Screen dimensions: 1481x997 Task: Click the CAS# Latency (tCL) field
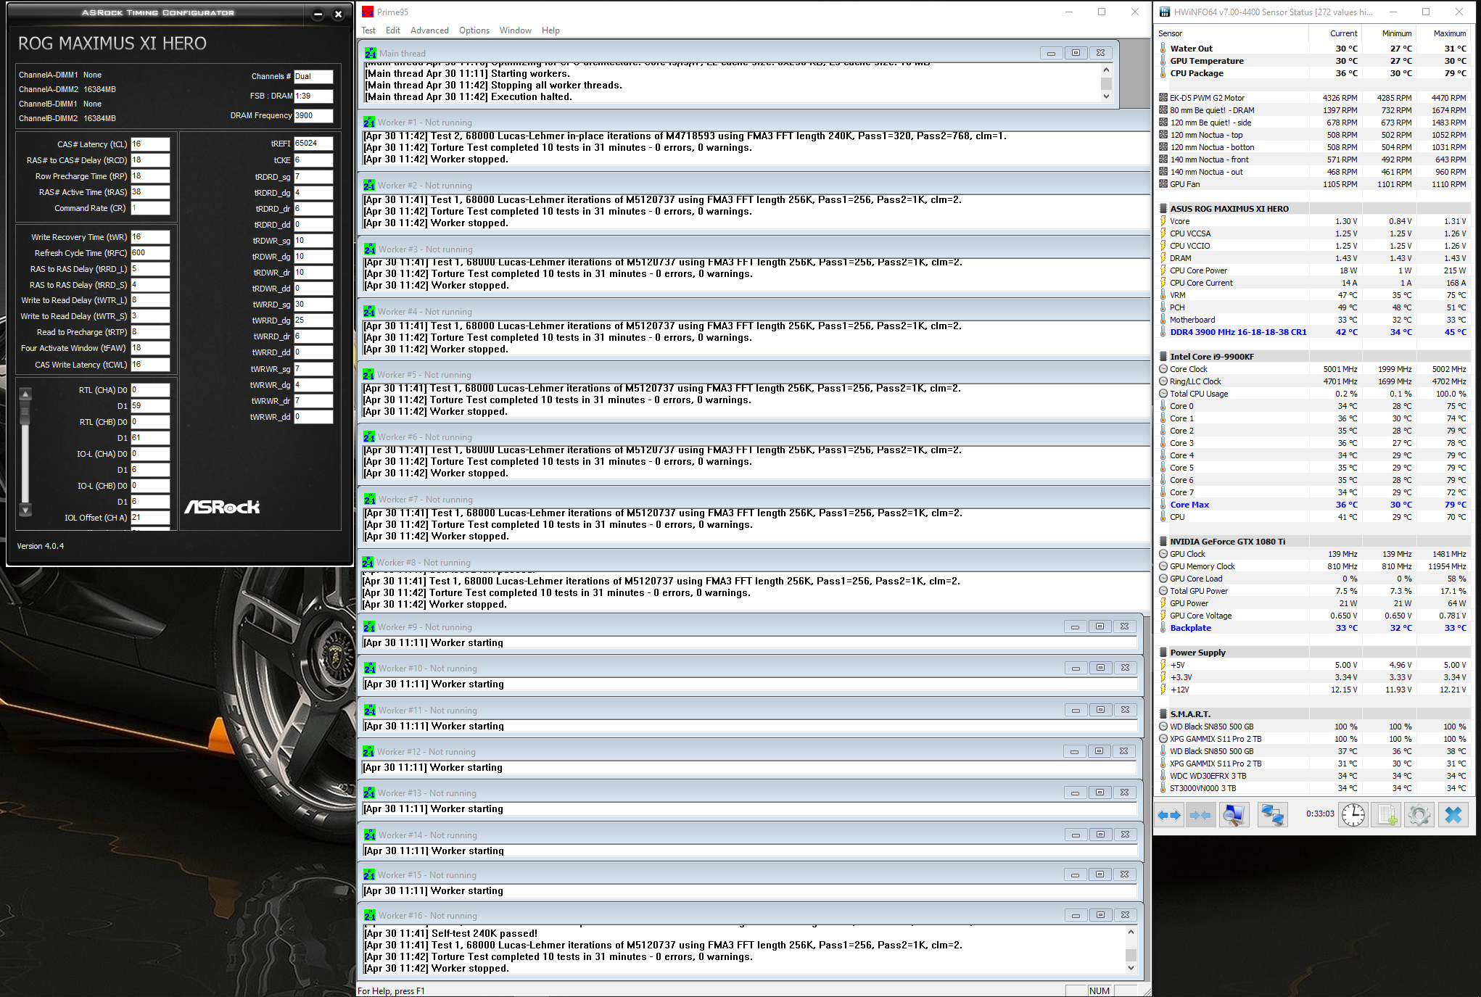pyautogui.click(x=149, y=144)
